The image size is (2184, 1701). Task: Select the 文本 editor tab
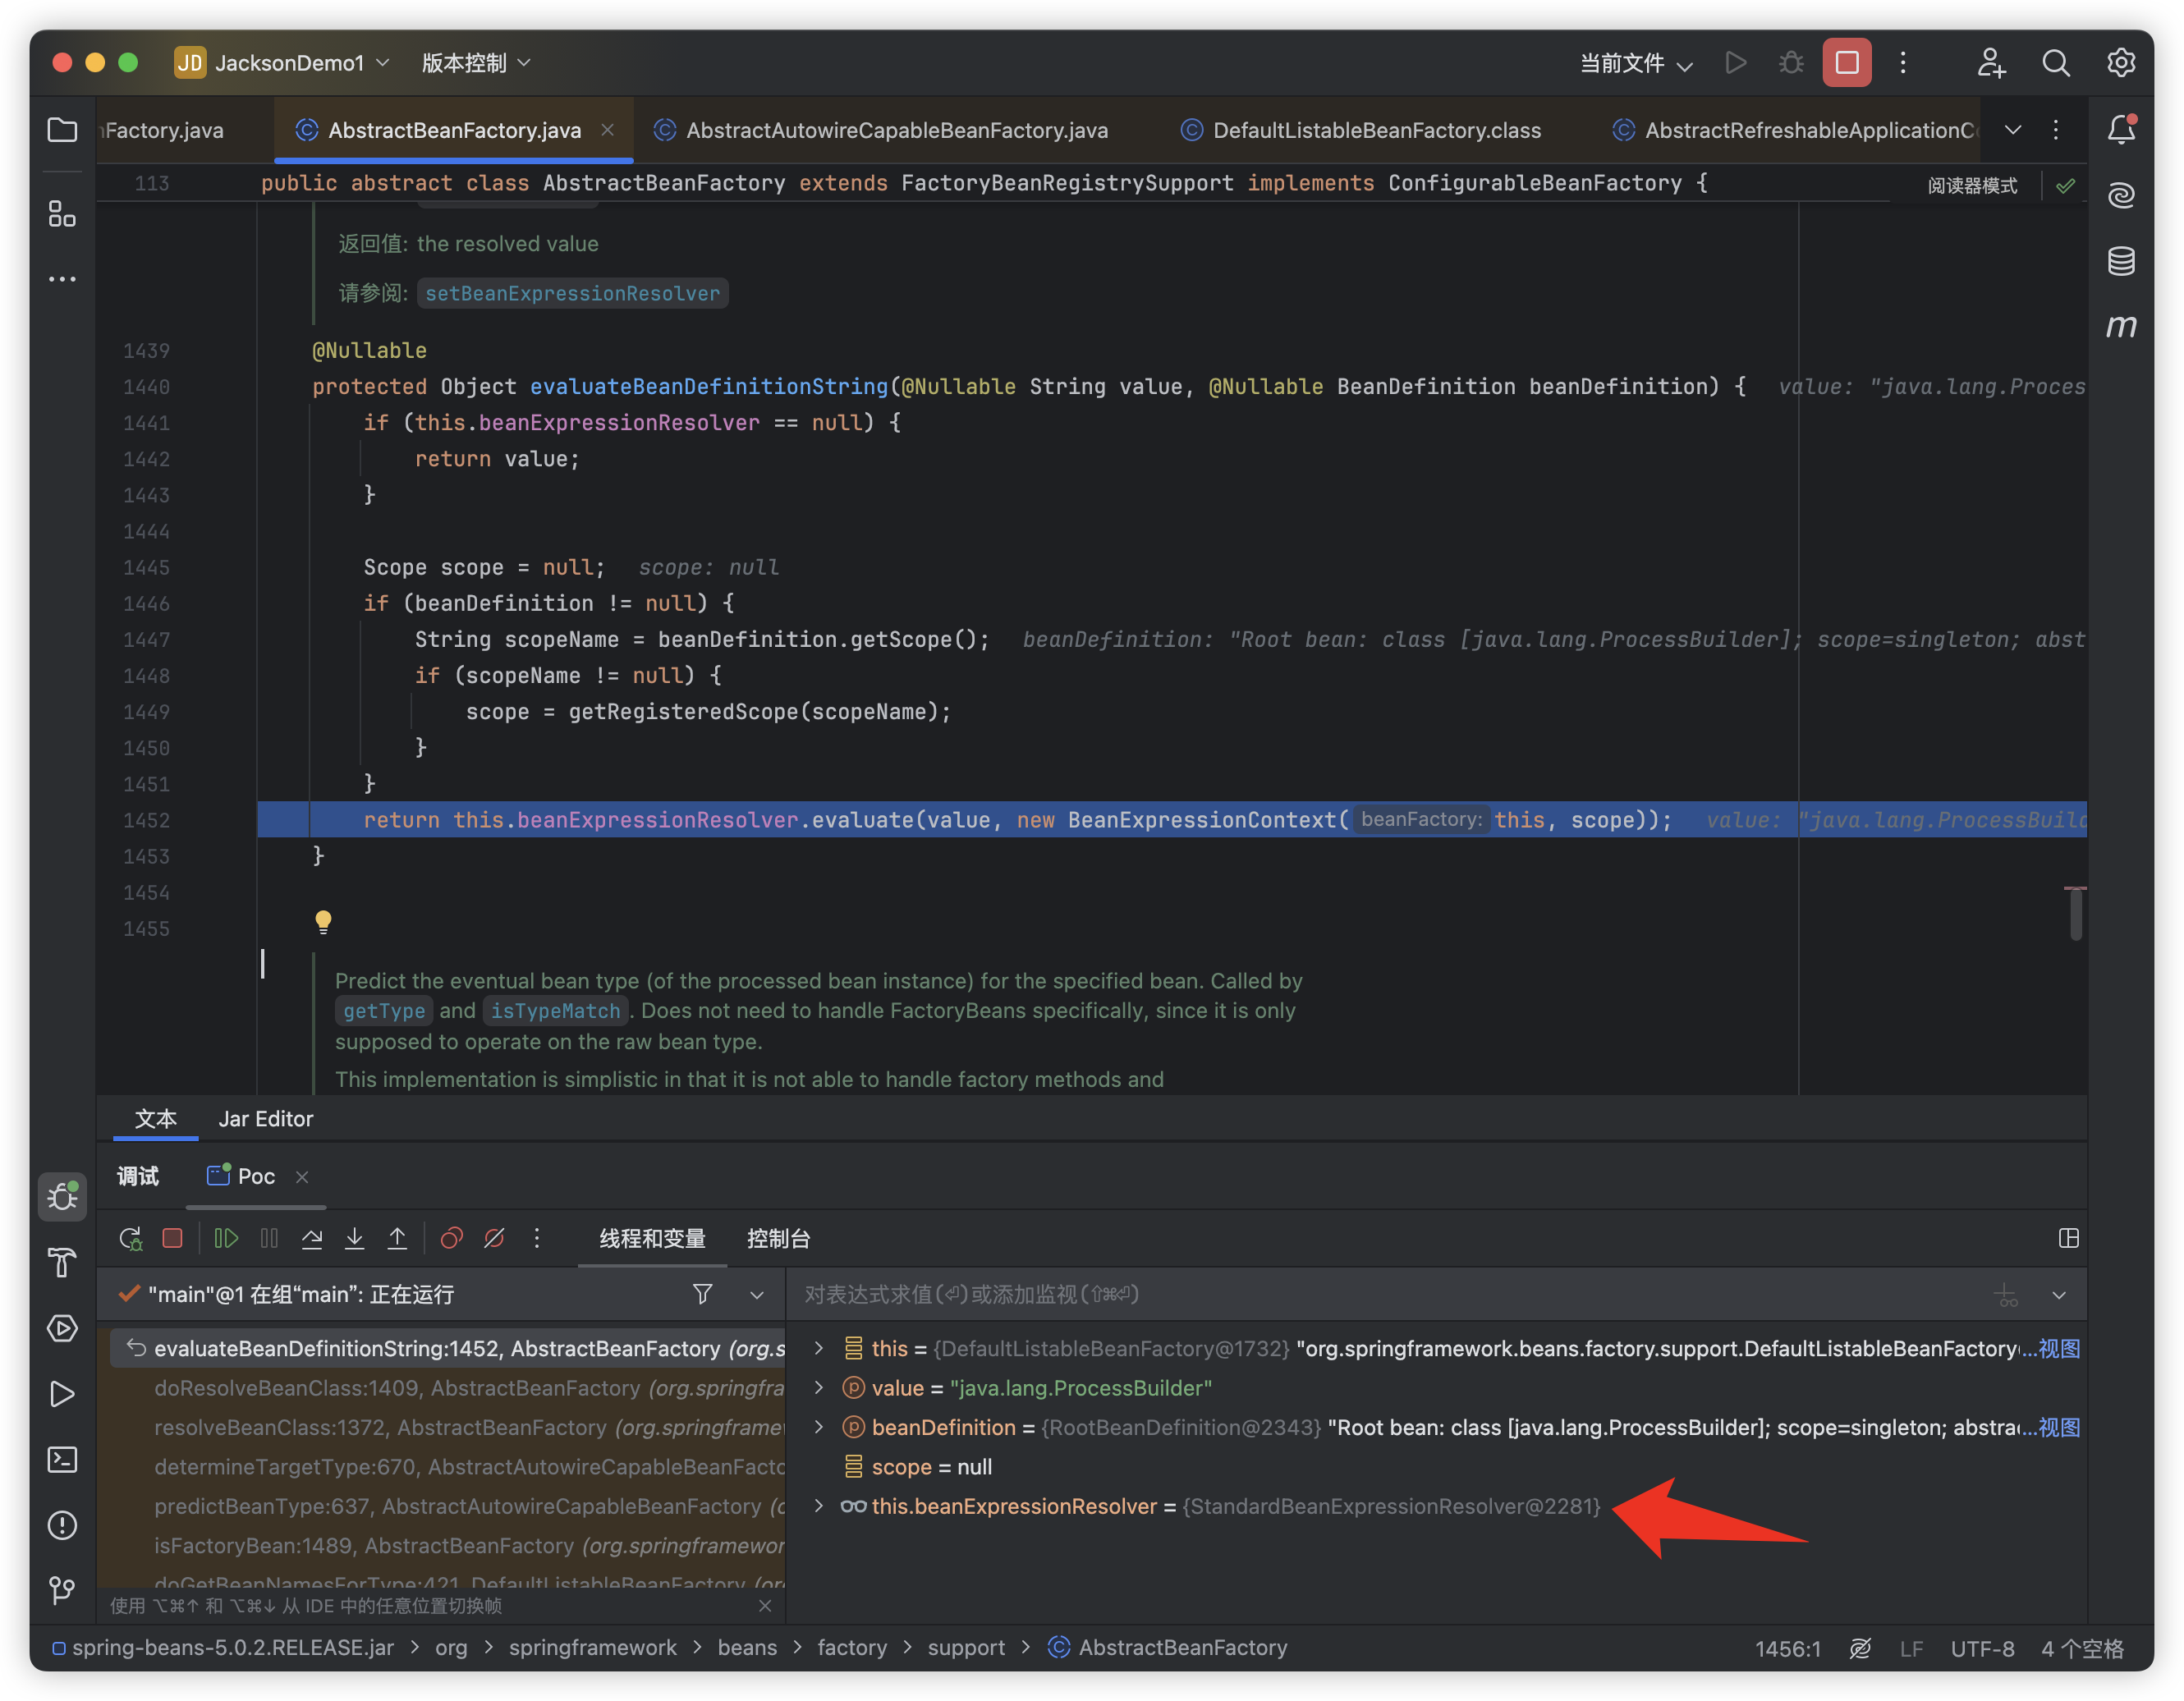(156, 1119)
